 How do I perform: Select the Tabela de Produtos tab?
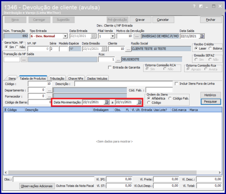33,78
